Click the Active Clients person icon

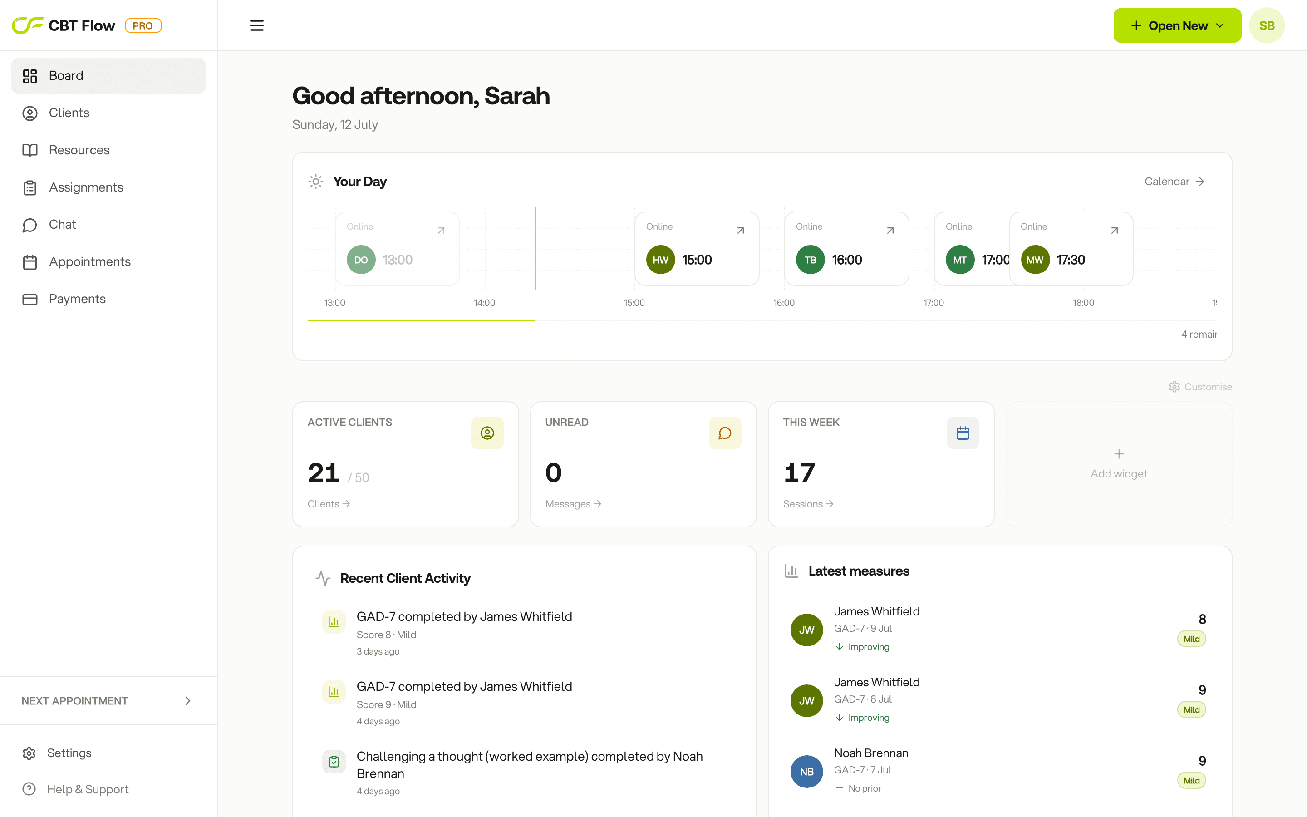point(487,433)
